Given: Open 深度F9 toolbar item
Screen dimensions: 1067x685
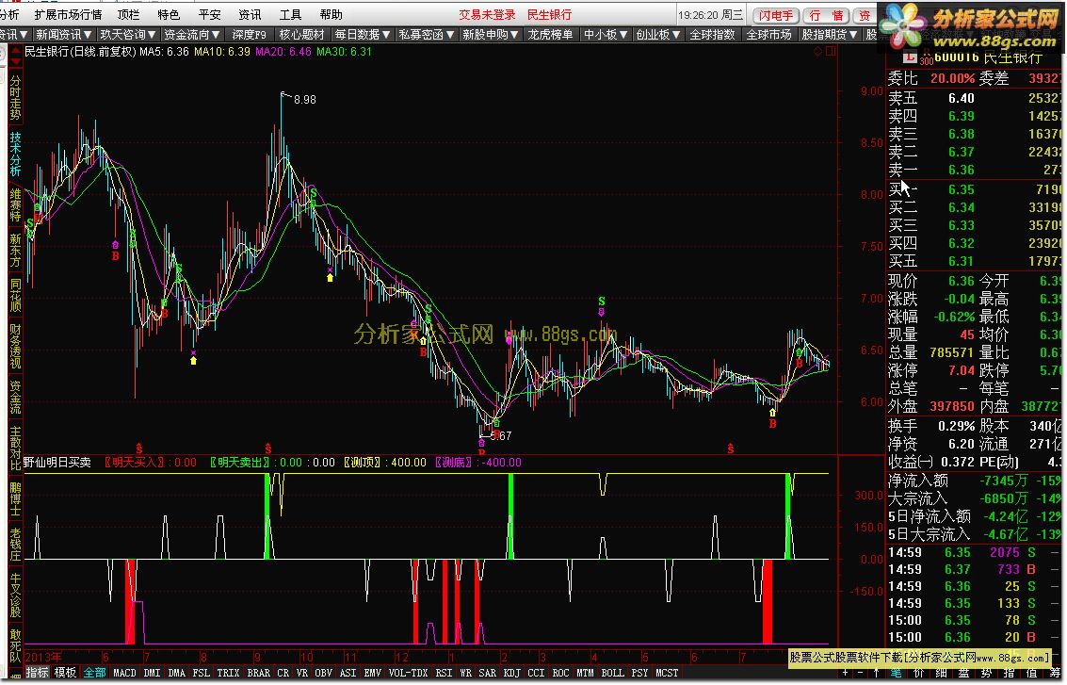Looking at the screenshot, I should (x=249, y=34).
